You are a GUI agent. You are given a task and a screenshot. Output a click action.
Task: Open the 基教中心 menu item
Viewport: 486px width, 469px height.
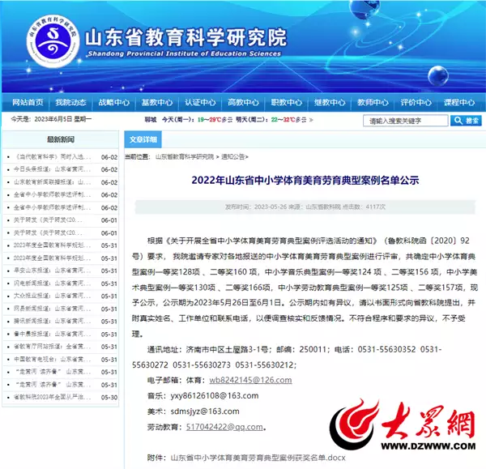tap(157, 102)
